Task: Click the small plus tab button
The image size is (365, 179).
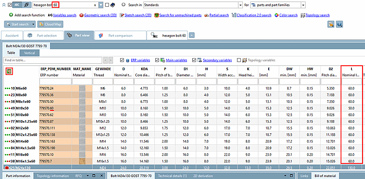Action: tap(192, 36)
